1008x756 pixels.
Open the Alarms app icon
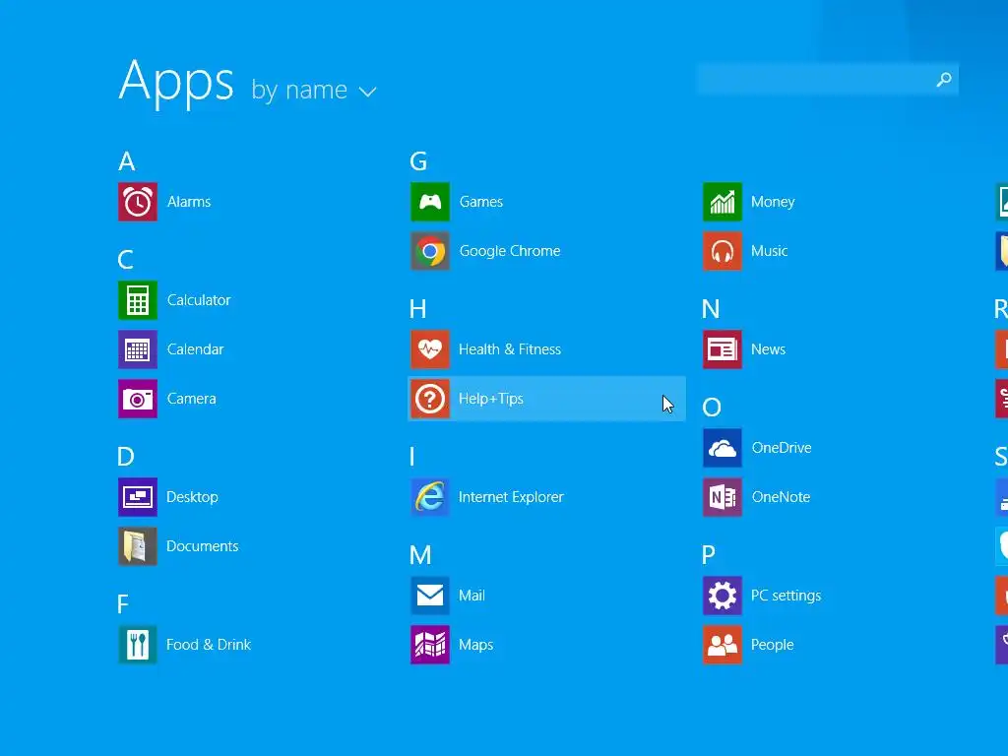tap(138, 202)
